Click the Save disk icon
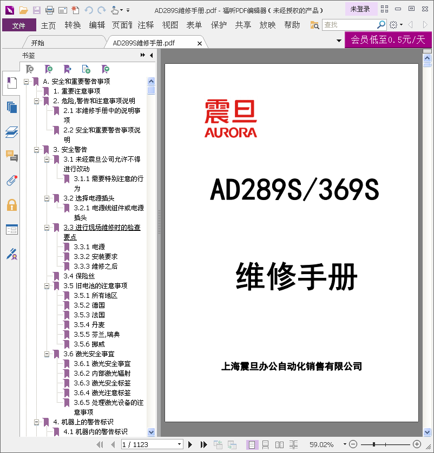Viewport: 434px width, 453px height. coord(36,10)
